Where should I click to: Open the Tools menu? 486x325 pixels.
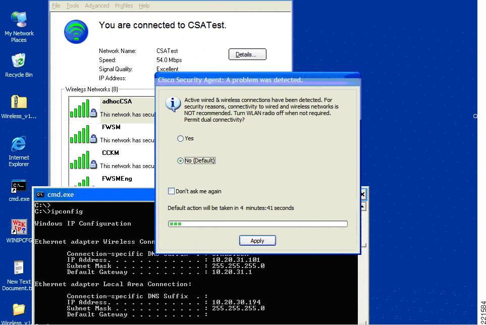[x=73, y=6]
